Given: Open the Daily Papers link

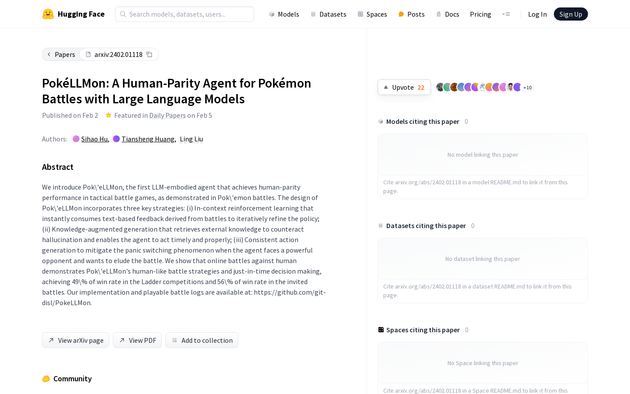Looking at the screenshot, I should click(168, 115).
